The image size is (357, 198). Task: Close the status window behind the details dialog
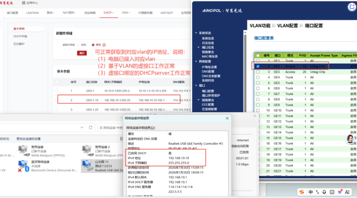(x=255, y=116)
